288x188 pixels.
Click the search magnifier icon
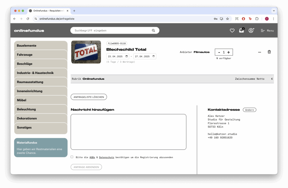tap(153, 30)
